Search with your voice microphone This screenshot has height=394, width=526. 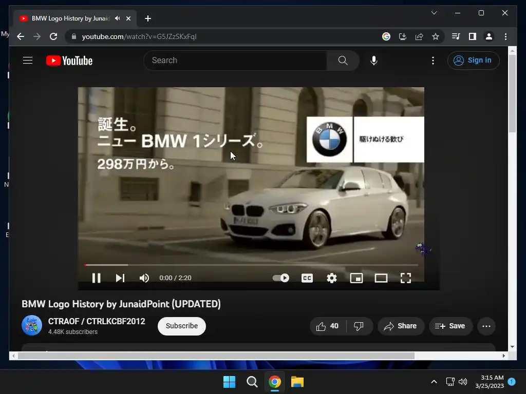tap(374, 61)
